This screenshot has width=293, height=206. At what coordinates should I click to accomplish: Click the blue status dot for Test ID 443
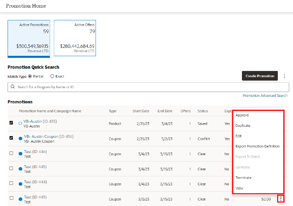[20, 199]
